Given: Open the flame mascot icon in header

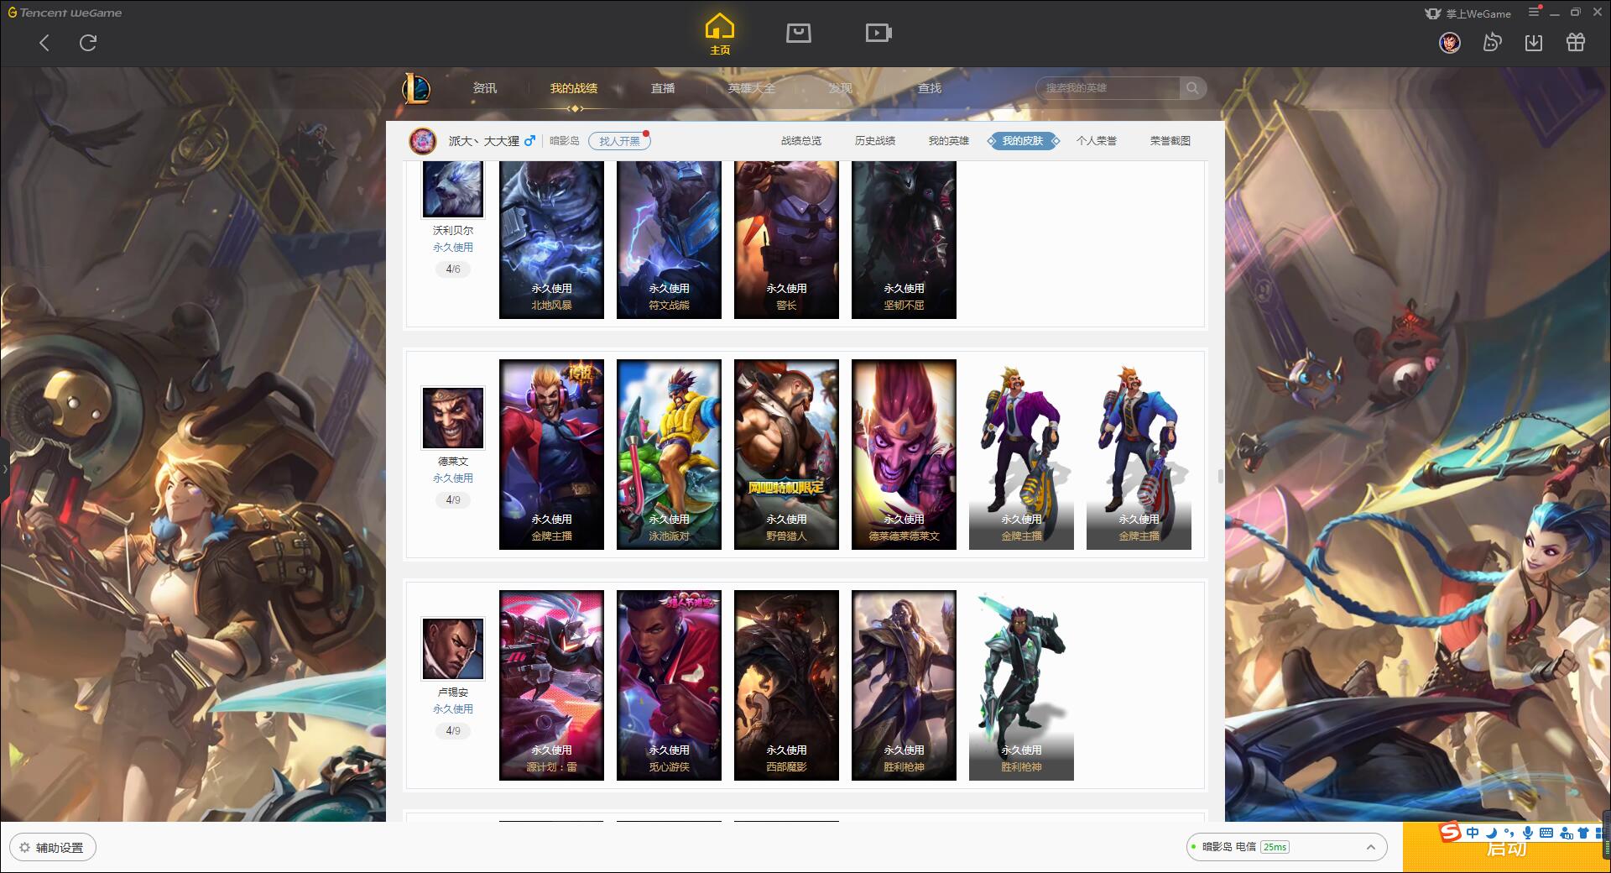Looking at the screenshot, I should (1492, 43).
